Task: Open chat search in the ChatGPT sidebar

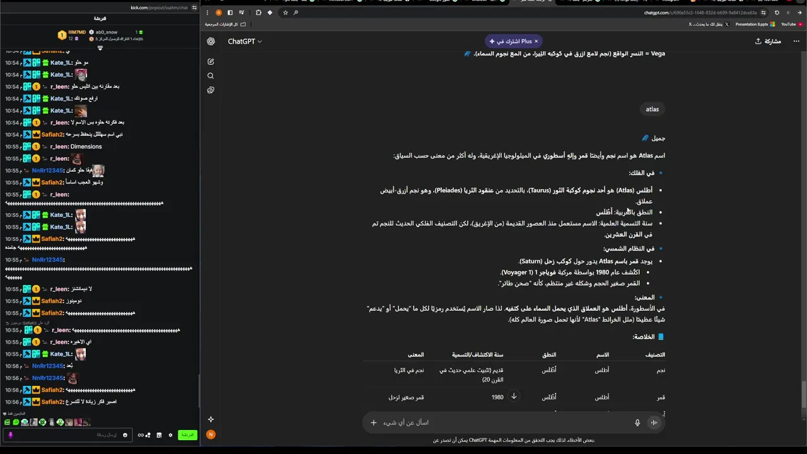Action: (x=211, y=76)
